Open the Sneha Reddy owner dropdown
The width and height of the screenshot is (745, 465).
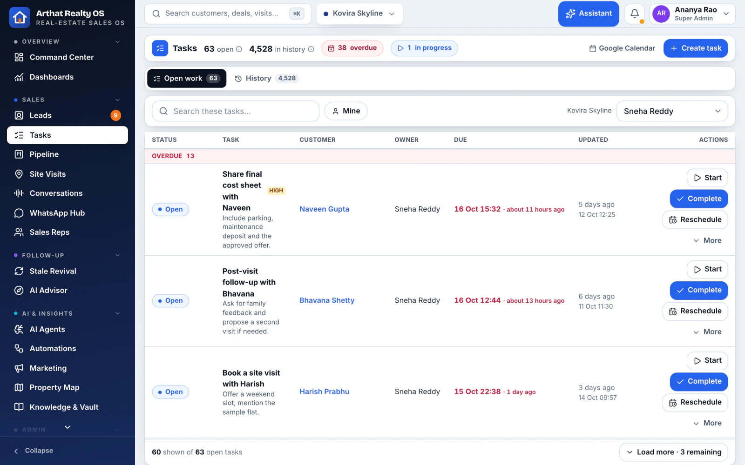pos(672,111)
